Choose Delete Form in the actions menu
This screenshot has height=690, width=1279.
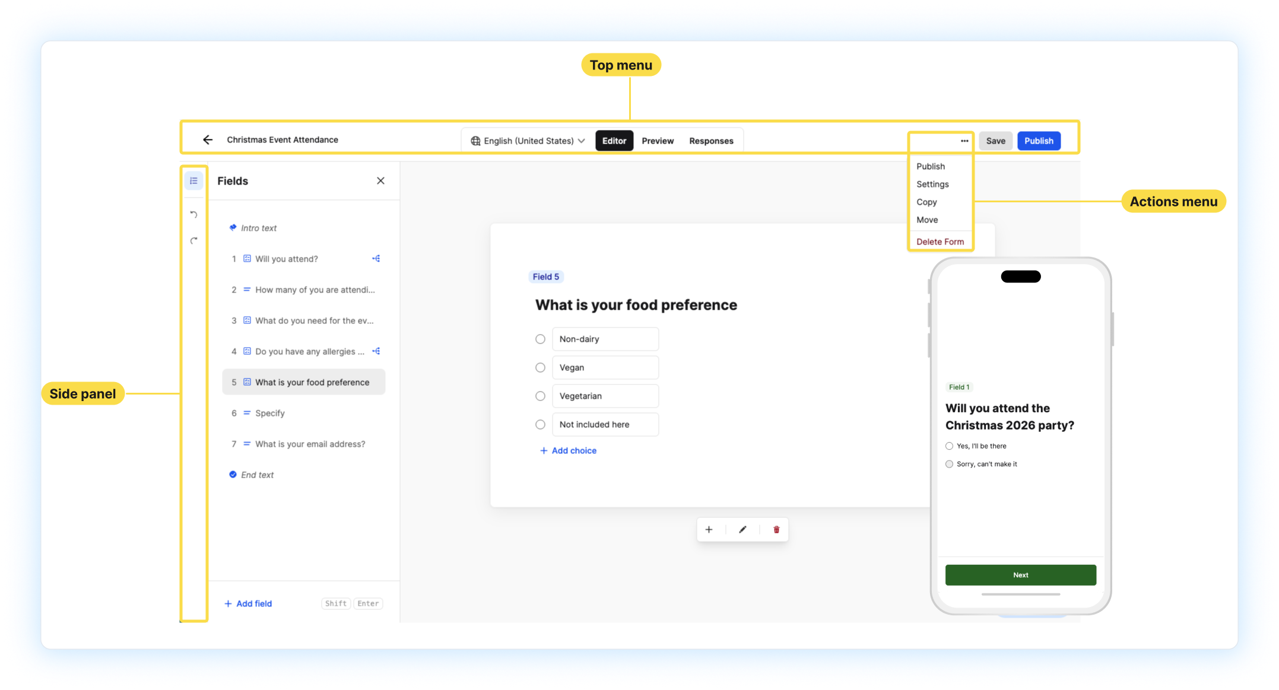[x=940, y=241]
